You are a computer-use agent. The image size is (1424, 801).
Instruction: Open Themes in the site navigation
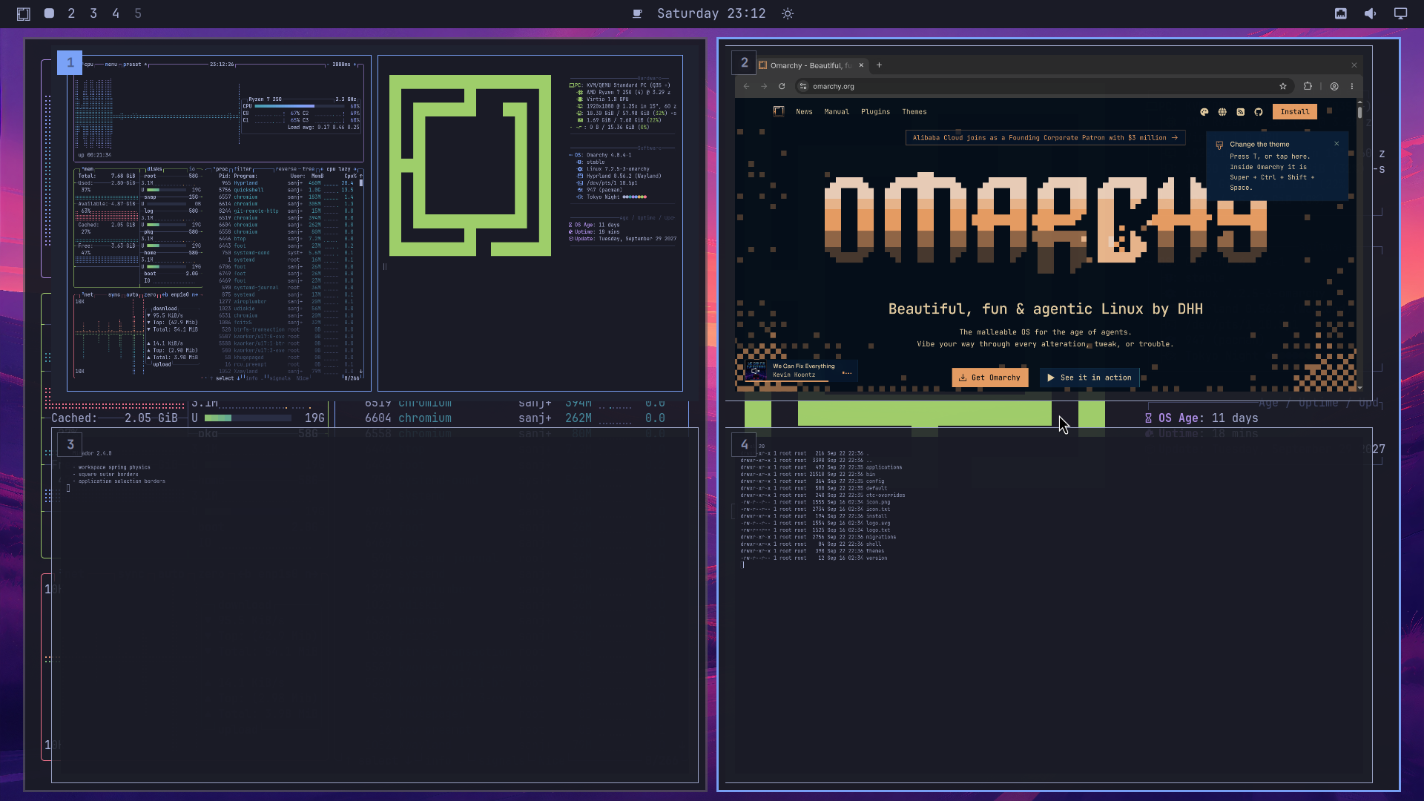point(914,112)
